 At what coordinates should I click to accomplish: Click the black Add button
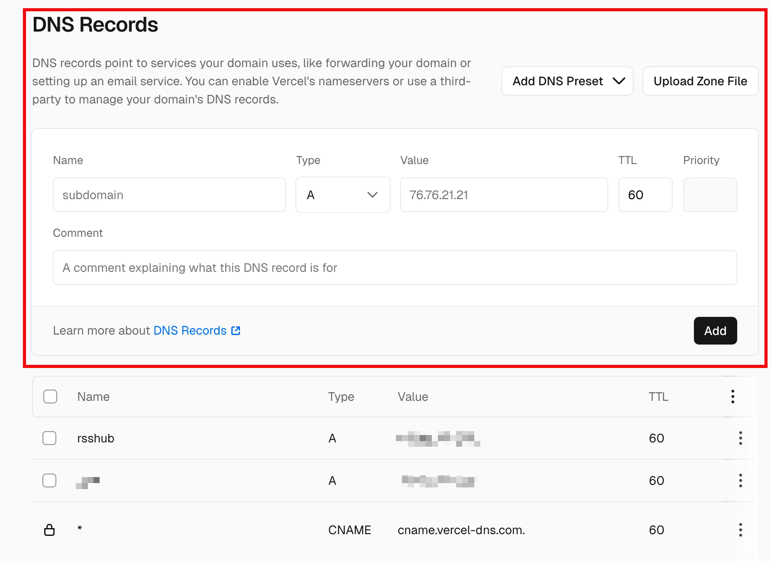(715, 331)
